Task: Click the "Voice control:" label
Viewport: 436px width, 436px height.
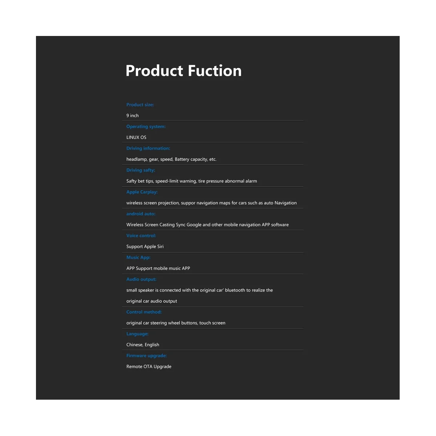Action: click(x=141, y=235)
